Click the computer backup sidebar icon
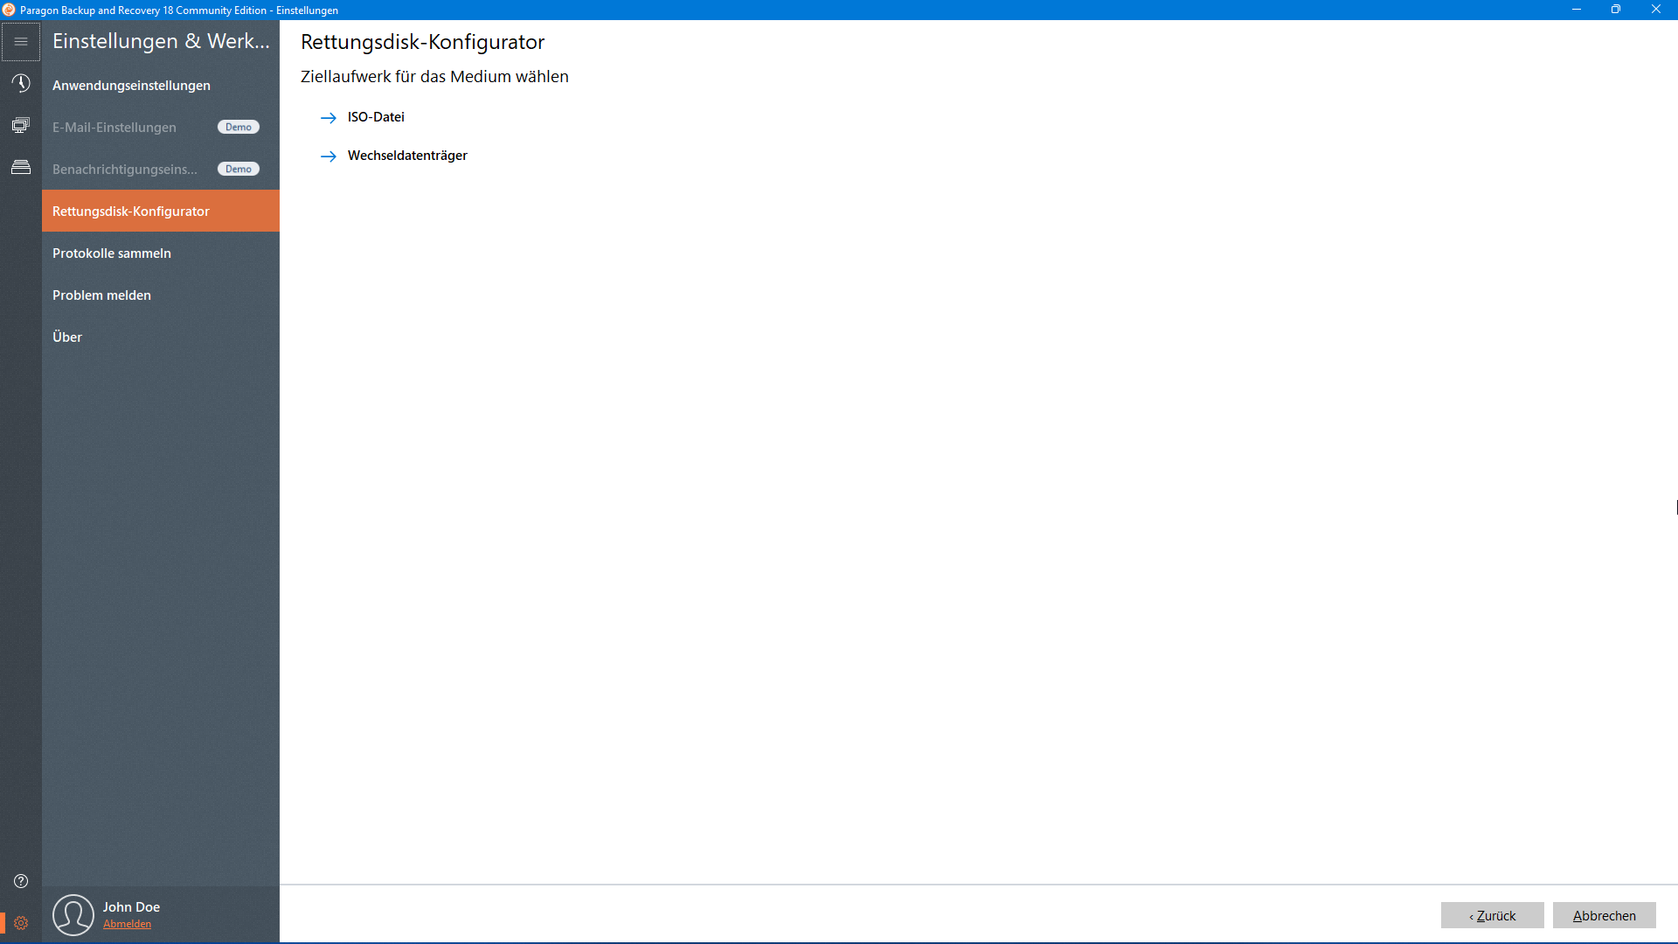 21,125
